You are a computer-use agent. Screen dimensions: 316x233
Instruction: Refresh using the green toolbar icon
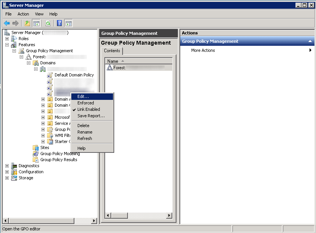click(x=48, y=23)
